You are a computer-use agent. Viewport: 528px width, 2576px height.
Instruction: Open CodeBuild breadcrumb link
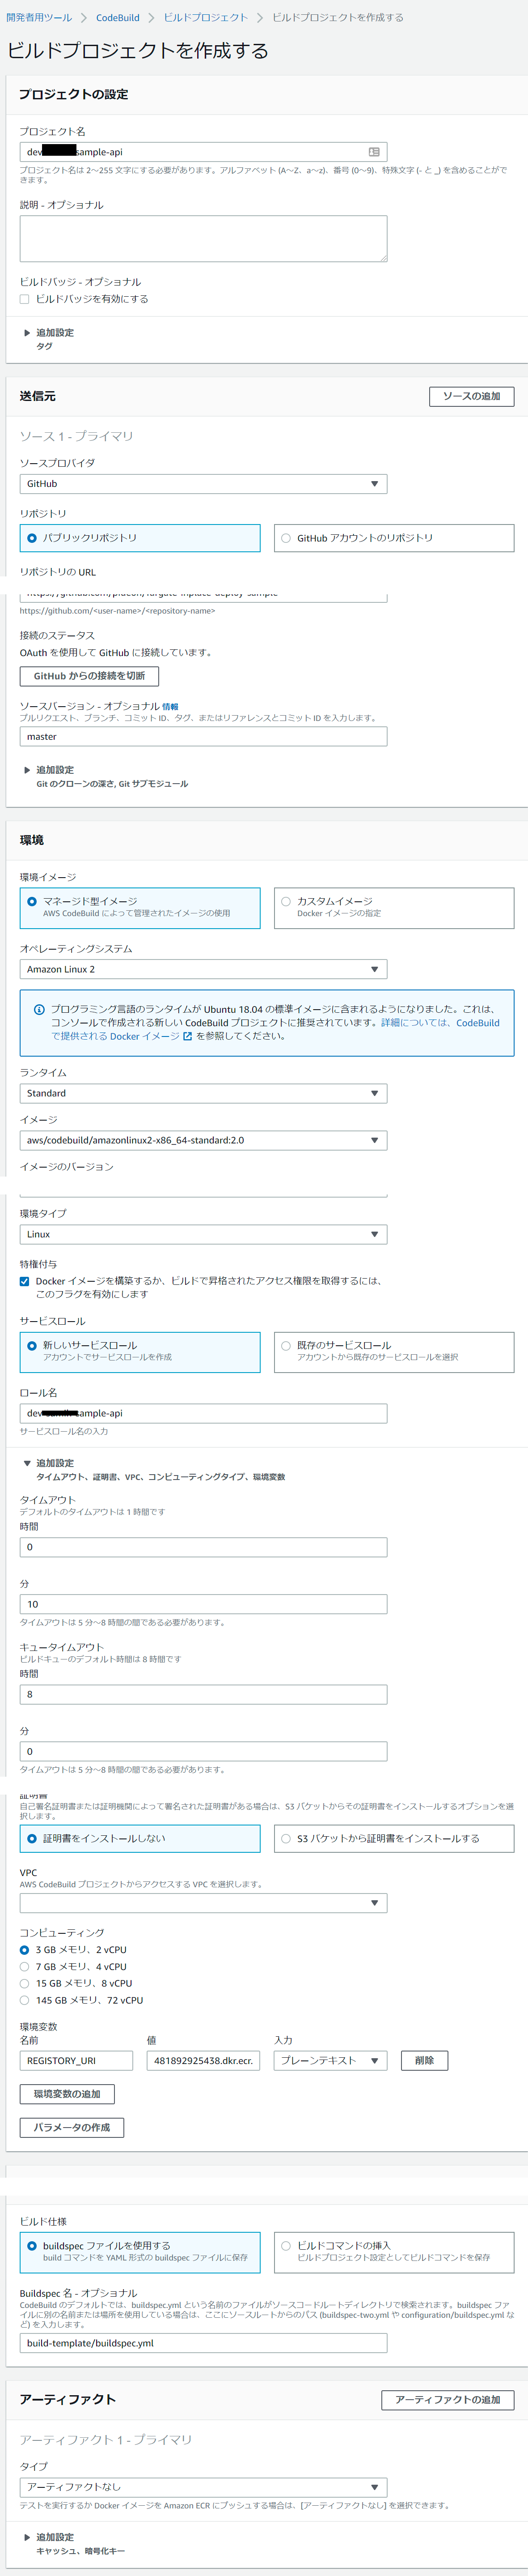(x=118, y=18)
